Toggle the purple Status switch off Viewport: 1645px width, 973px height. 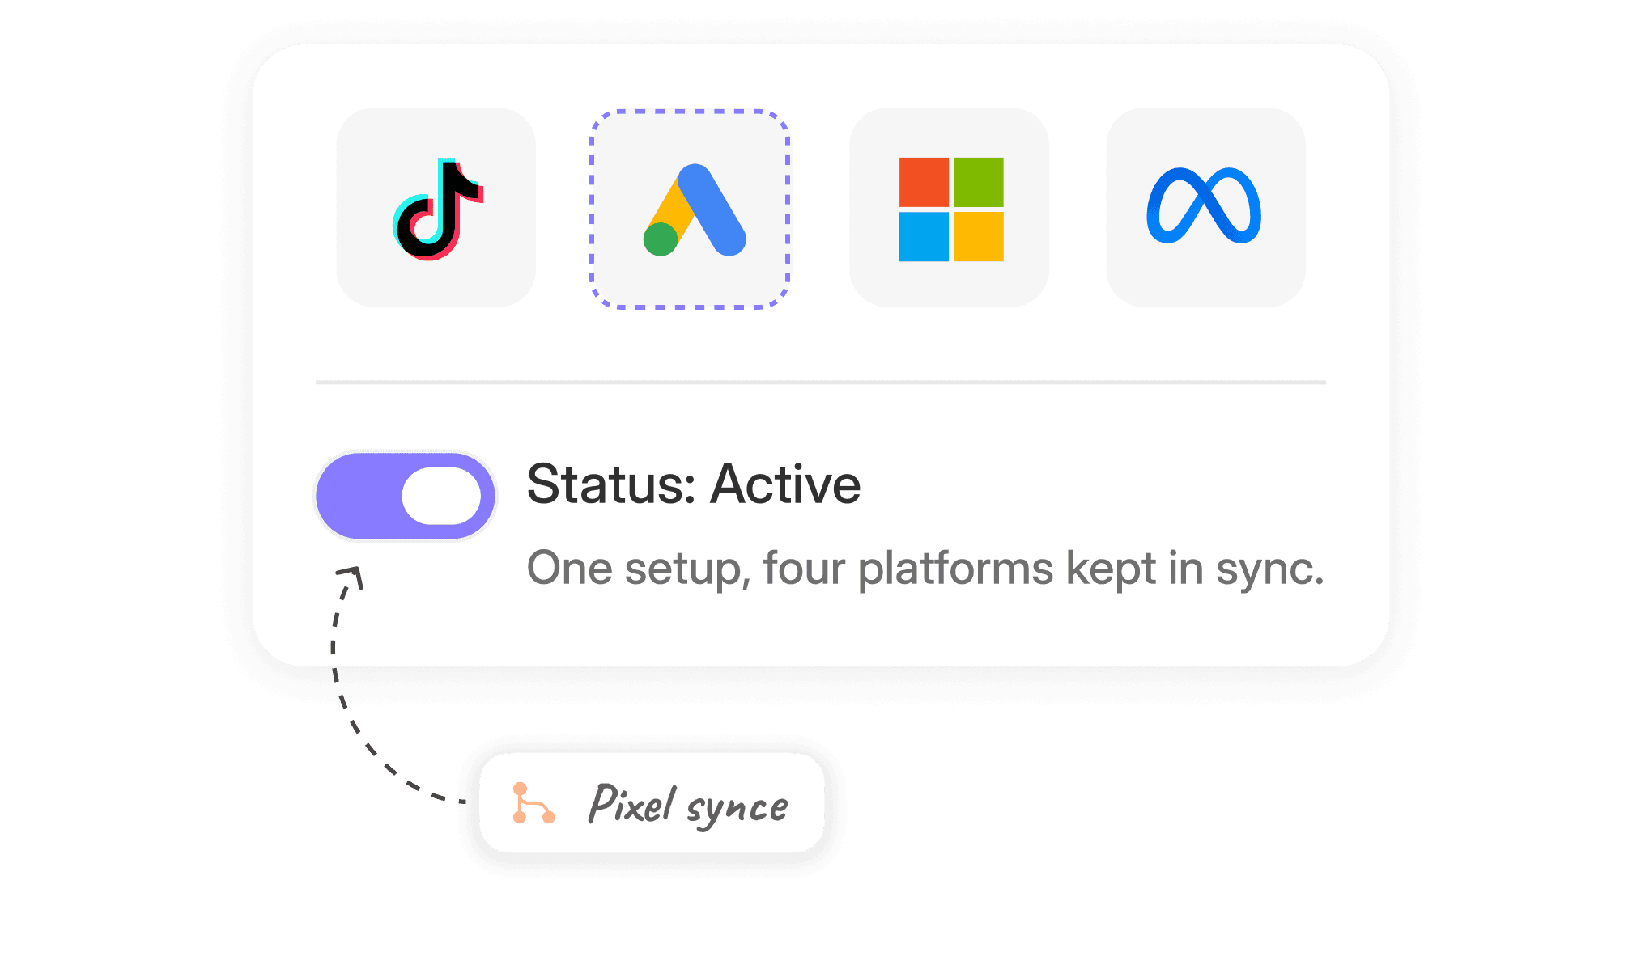[x=405, y=496]
